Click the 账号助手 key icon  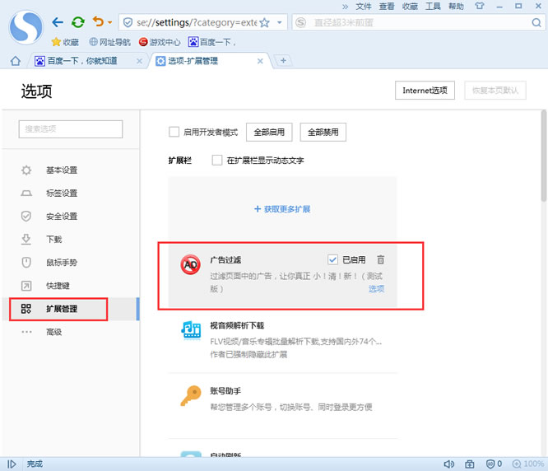[191, 396]
